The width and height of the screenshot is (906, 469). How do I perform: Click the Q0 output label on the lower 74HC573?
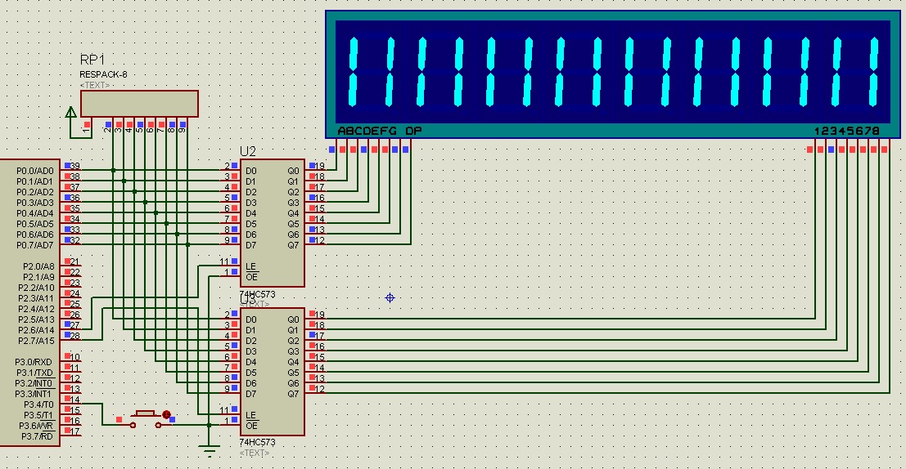[x=294, y=319]
